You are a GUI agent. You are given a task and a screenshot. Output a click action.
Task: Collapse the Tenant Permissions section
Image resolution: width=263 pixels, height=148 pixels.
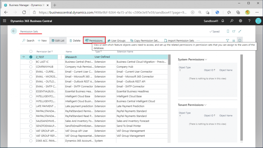pyautogui.click(x=192, y=105)
